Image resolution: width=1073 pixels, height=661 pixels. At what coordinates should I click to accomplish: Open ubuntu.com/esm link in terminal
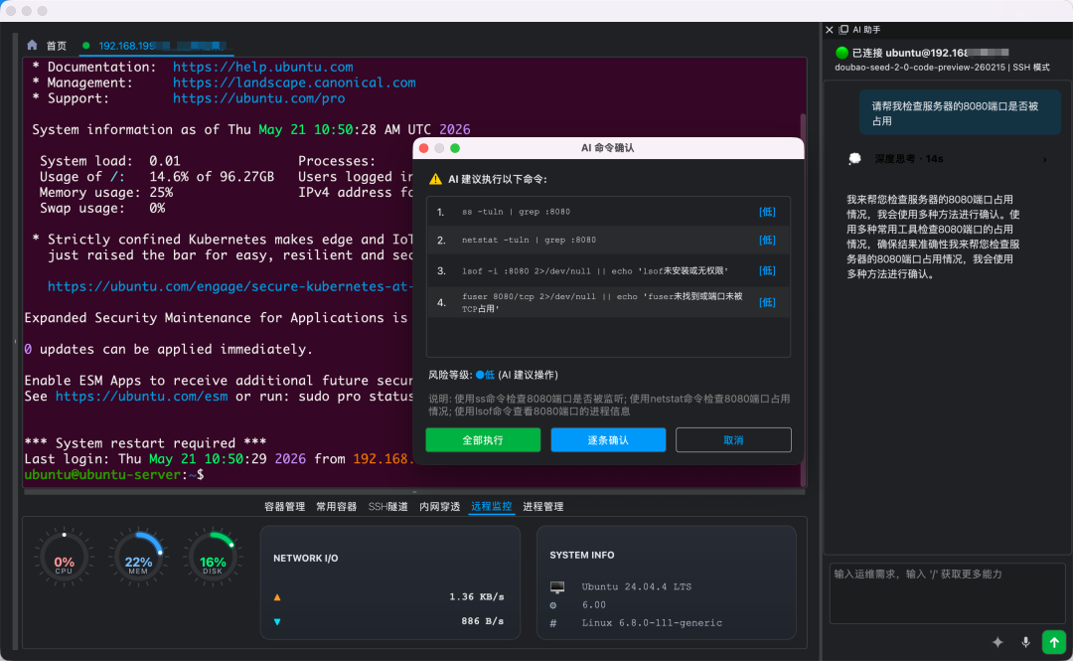tap(142, 396)
